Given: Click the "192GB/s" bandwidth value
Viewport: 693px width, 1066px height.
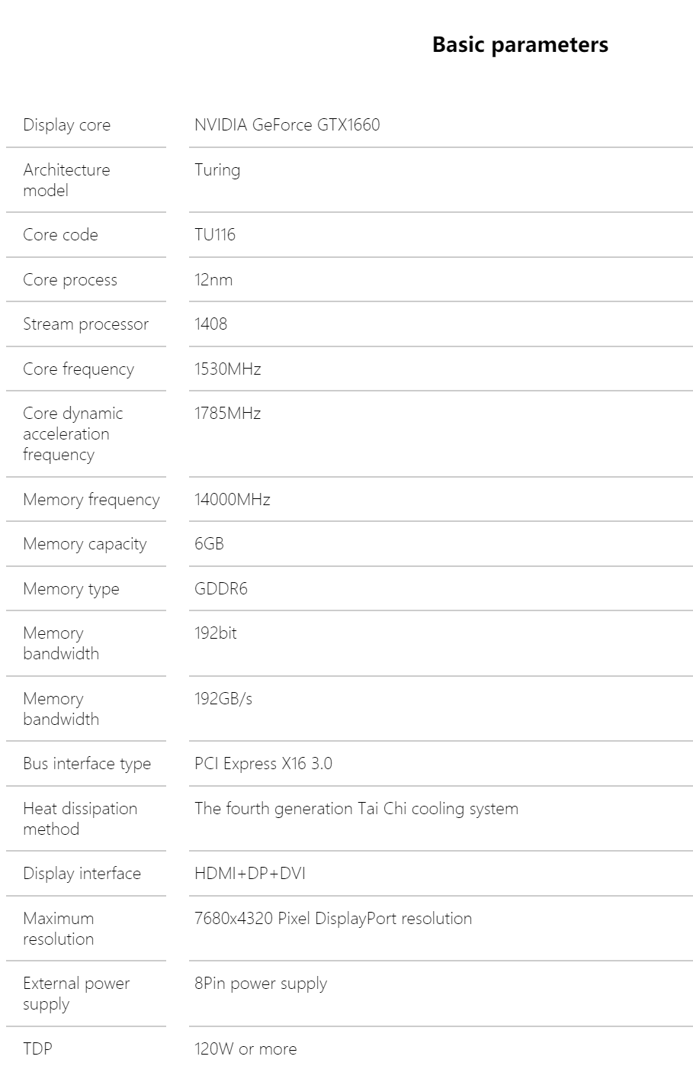Looking at the screenshot, I should click(223, 698).
